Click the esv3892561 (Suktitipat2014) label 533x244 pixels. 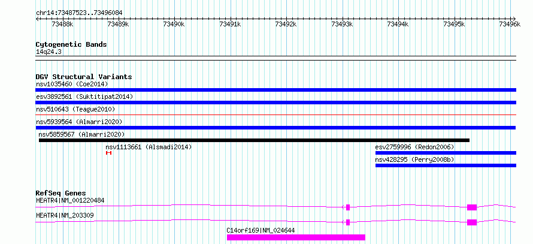(84, 97)
